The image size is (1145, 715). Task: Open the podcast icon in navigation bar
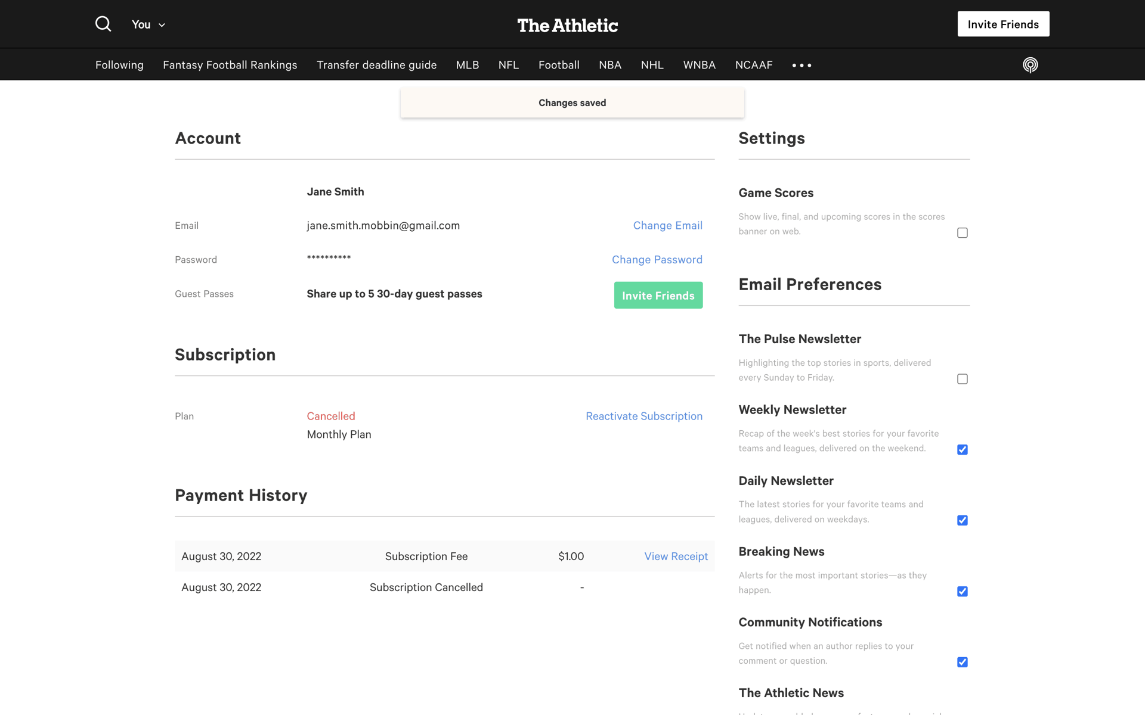1030,65
